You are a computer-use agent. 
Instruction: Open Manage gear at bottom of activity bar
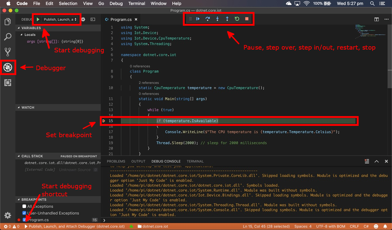[8, 215]
